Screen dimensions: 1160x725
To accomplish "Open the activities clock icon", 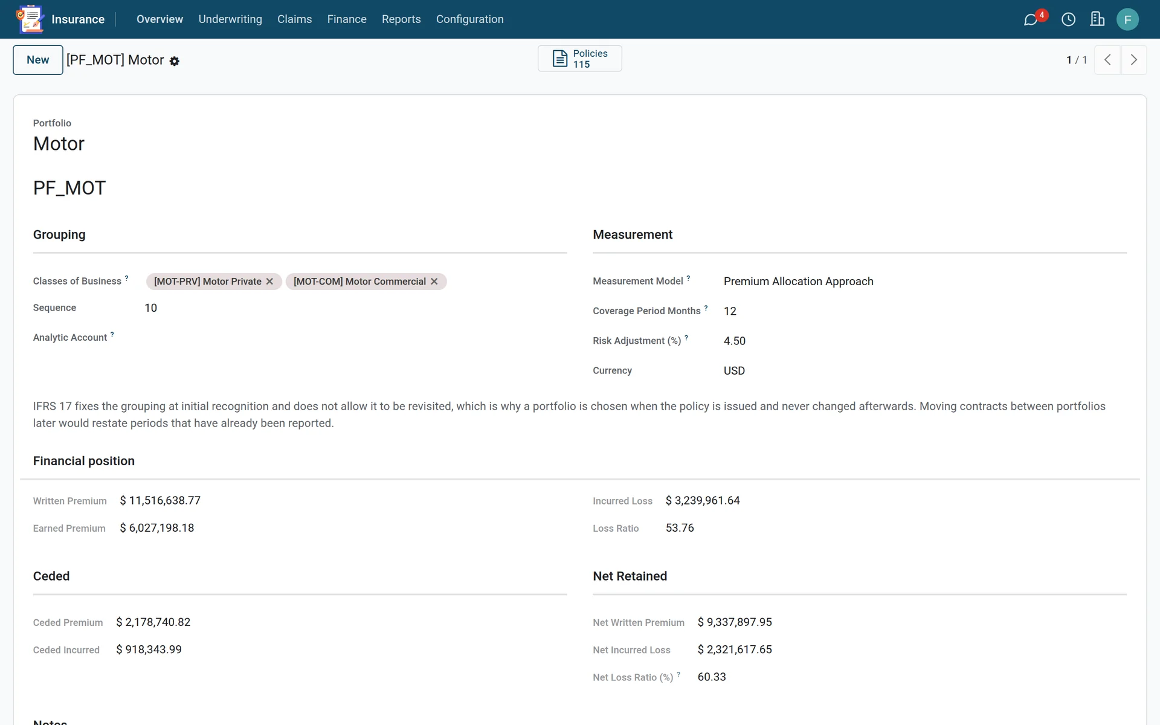I will tap(1068, 19).
